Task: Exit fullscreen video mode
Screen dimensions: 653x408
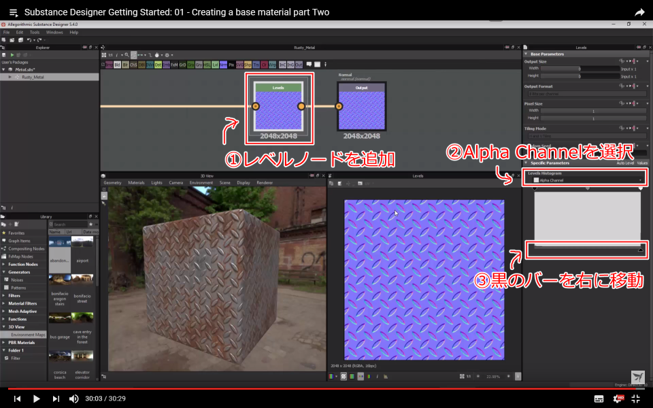Action: (x=636, y=398)
